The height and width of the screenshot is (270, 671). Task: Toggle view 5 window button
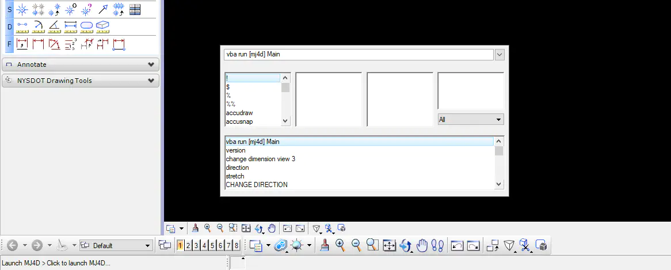pos(212,246)
